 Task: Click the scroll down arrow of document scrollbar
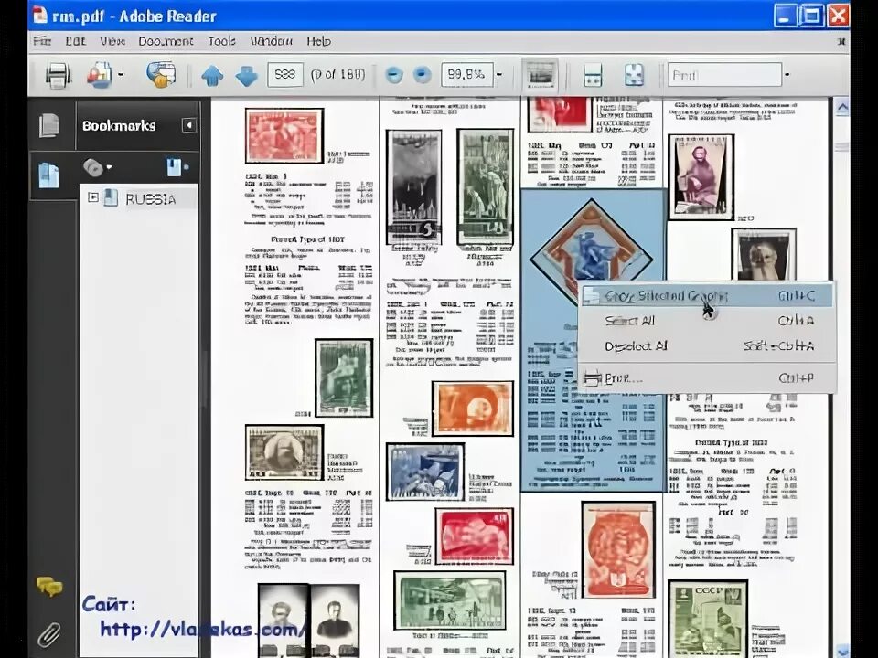(841, 650)
